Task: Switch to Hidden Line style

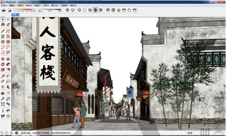Action: point(85,10)
